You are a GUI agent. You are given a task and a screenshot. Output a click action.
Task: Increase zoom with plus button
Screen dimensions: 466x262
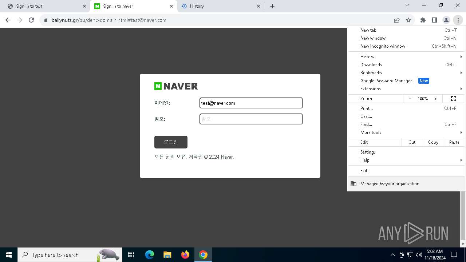click(435, 99)
